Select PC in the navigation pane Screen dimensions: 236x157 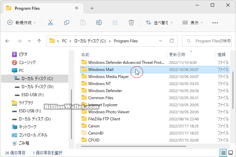click(18, 71)
